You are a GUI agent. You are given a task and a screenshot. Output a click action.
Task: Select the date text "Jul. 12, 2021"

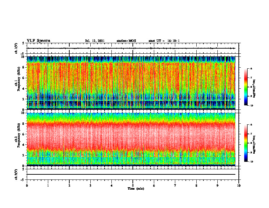coord(95,41)
